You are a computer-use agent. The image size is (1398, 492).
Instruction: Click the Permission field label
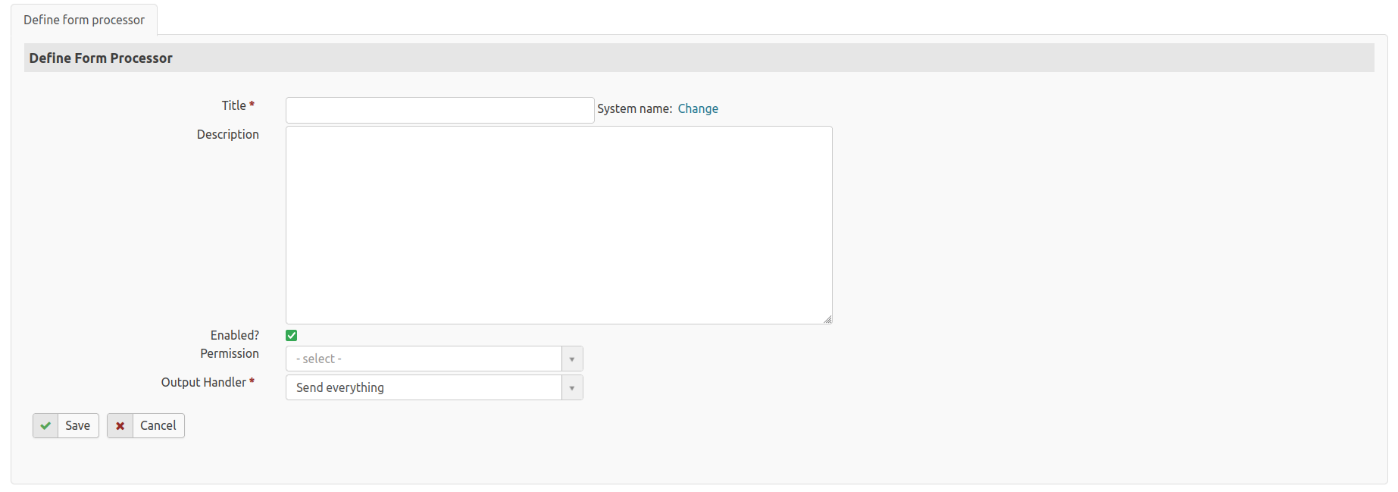coord(229,353)
